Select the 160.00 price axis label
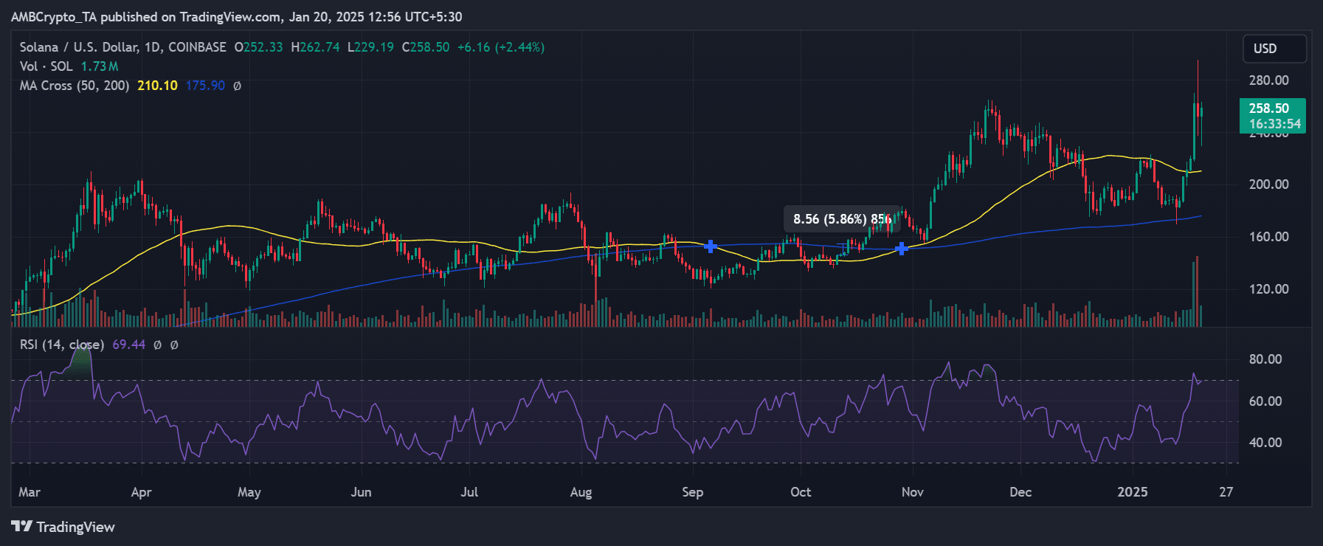The width and height of the screenshot is (1323, 546). coord(1268,237)
